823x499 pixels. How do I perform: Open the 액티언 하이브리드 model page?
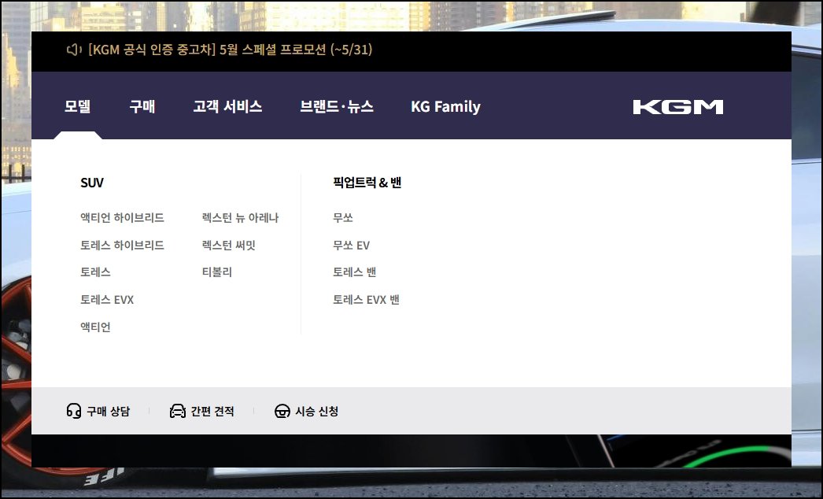(122, 217)
